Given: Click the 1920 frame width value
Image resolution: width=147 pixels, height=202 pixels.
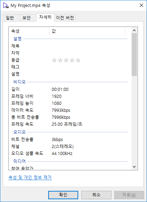Looking at the screenshot, I should [x=57, y=96].
